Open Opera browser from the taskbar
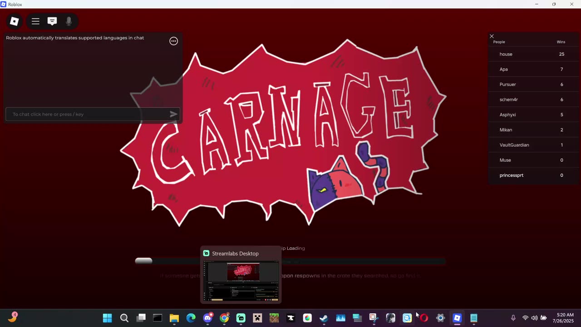The width and height of the screenshot is (581, 327). (x=424, y=318)
